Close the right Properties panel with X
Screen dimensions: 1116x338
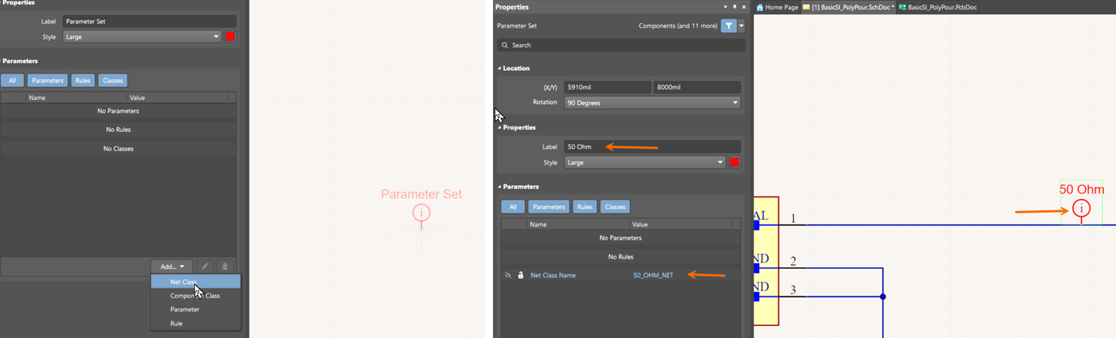click(x=743, y=7)
